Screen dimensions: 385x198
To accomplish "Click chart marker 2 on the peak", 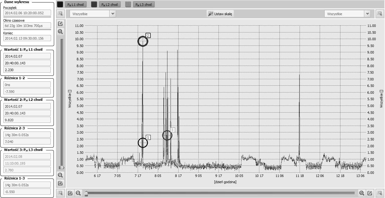I will (143, 41).
